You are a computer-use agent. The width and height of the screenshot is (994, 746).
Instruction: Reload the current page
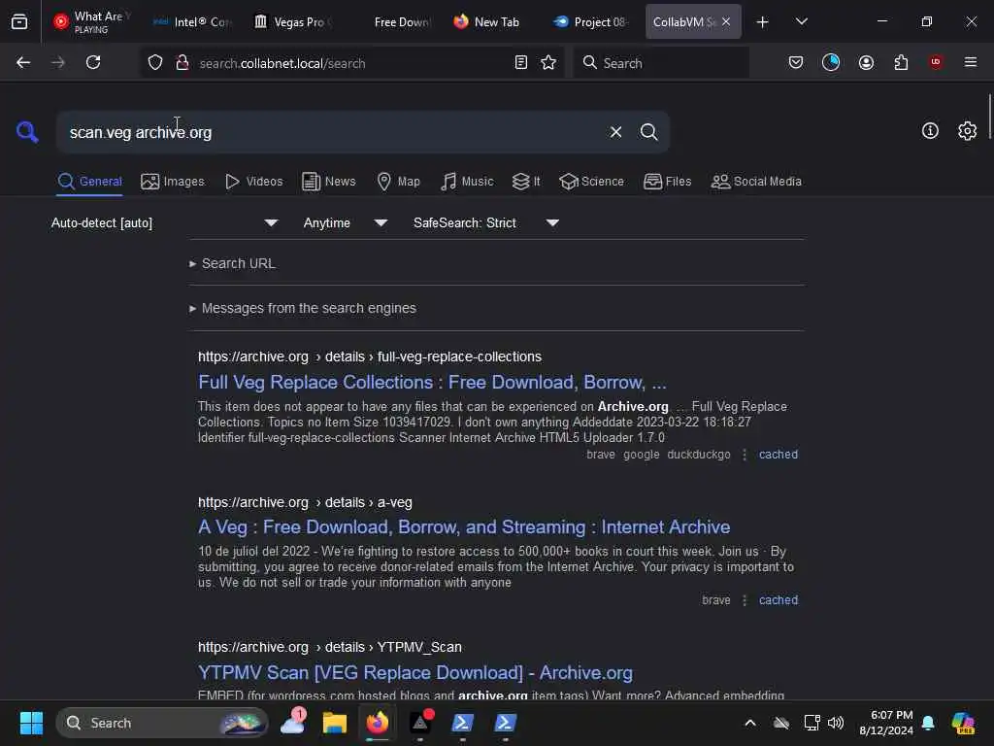(93, 62)
